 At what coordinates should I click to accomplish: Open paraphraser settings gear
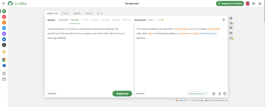tap(231, 18)
